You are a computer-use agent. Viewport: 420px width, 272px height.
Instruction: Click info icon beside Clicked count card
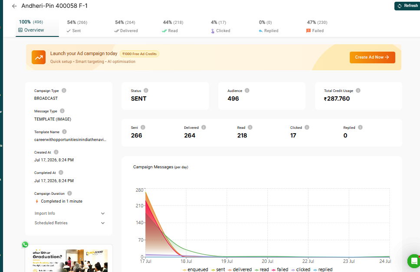pos(307,128)
